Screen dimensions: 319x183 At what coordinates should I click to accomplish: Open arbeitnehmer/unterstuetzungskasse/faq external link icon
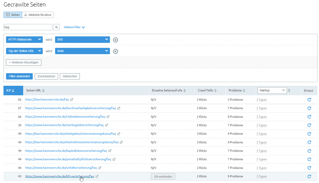coord(121,142)
